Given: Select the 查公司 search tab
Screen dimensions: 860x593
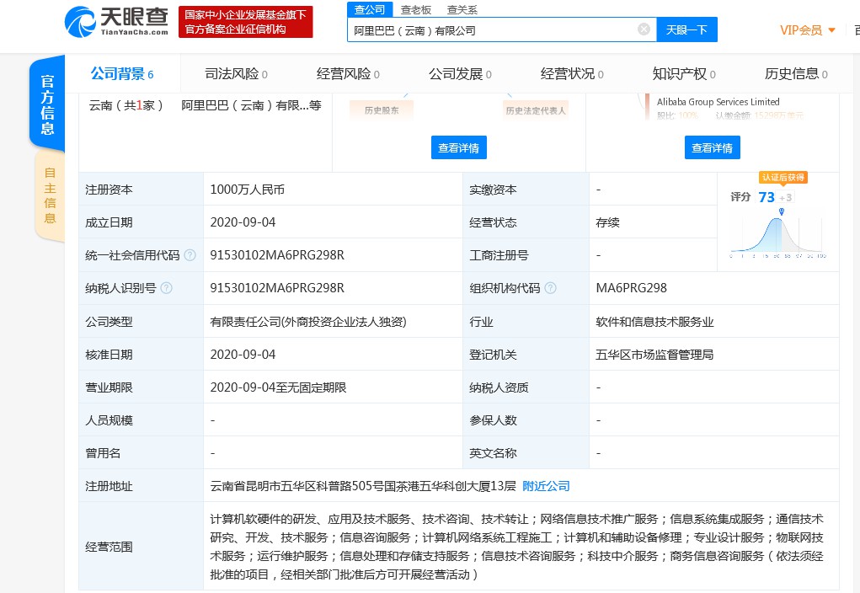Looking at the screenshot, I should 370,9.
